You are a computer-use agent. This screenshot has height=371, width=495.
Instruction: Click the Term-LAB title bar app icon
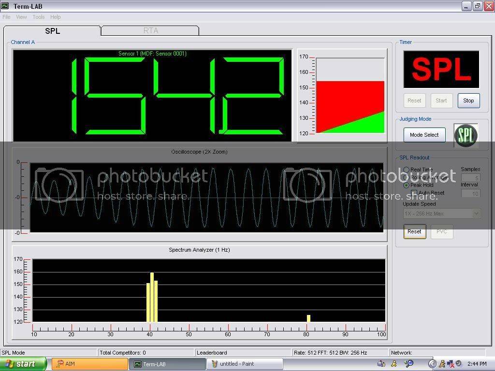pos(5,6)
